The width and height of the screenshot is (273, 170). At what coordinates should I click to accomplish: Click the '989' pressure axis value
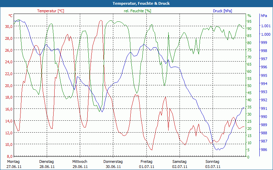(x=264, y=125)
